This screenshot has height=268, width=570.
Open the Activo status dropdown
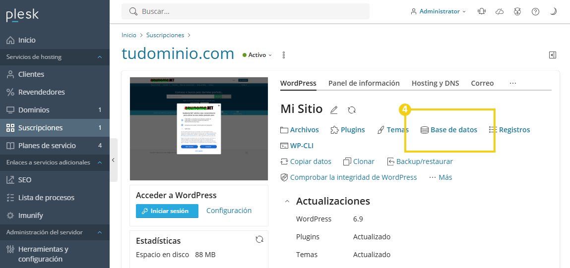257,55
